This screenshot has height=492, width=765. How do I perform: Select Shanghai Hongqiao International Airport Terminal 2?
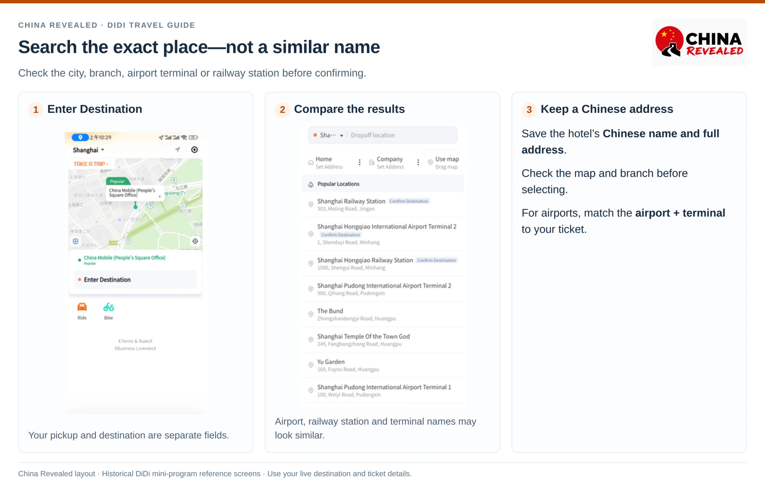(382, 234)
